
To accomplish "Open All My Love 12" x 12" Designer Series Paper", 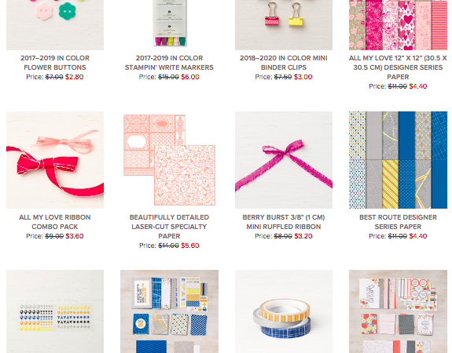I will pos(398,67).
